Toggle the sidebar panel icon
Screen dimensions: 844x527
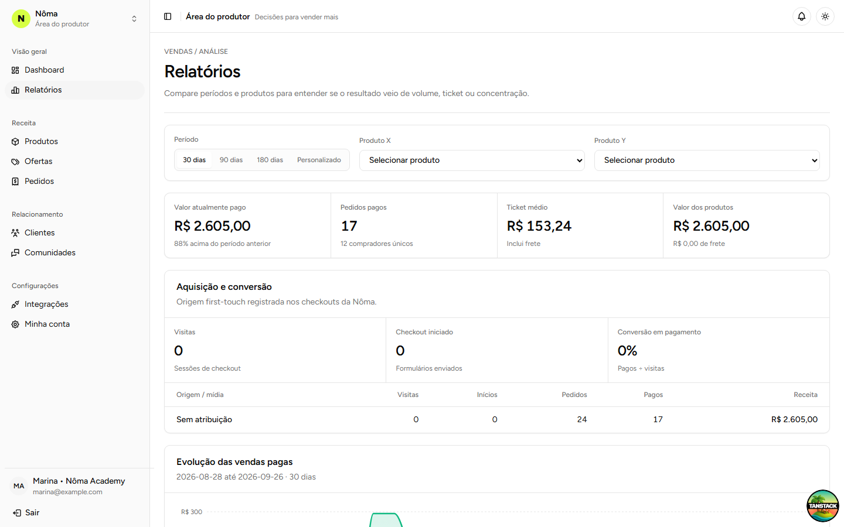pos(168,16)
